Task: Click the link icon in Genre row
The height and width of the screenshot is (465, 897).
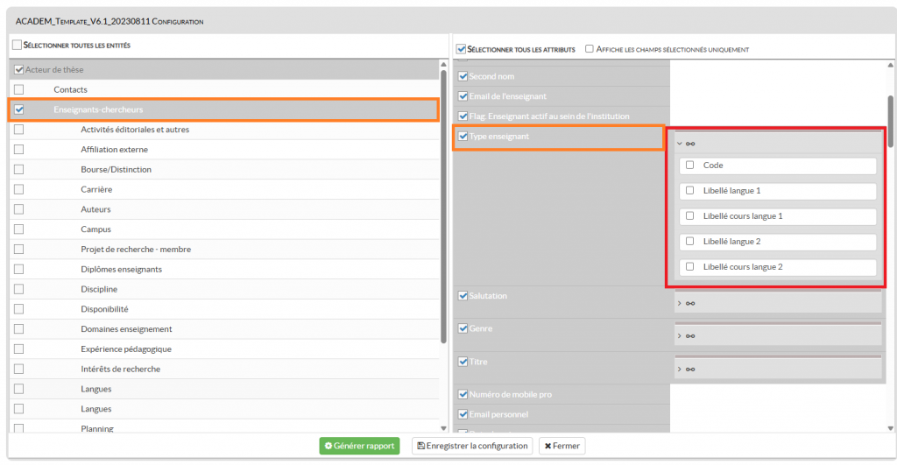Action: (691, 335)
